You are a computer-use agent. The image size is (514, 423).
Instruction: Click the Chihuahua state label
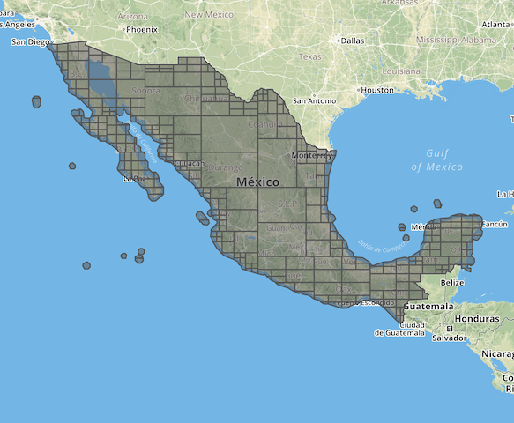[x=205, y=99]
